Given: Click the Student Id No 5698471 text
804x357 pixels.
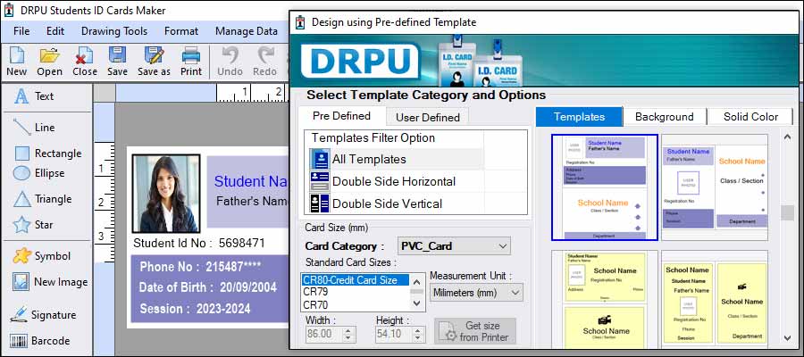Looking at the screenshot, I should pos(199,243).
